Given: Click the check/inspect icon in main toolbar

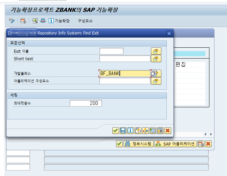Looking at the screenshot, I should (x=35, y=21).
